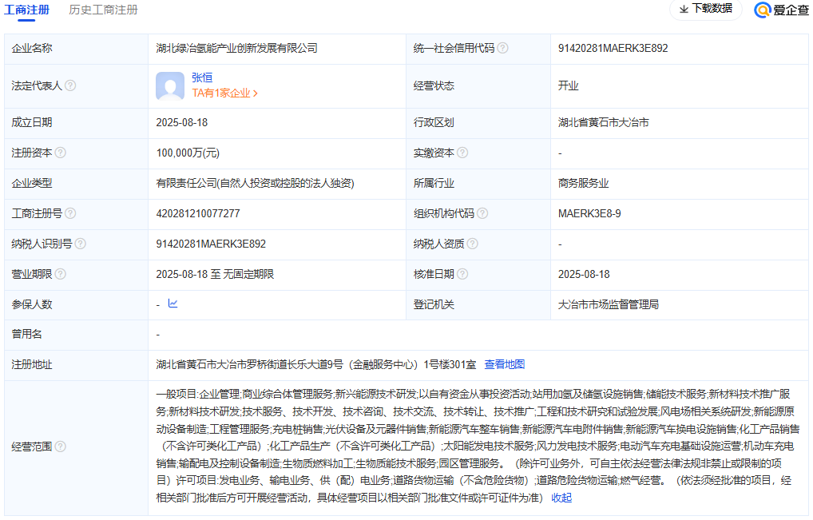Click the help icon beside 纳税人资质

coord(472,244)
